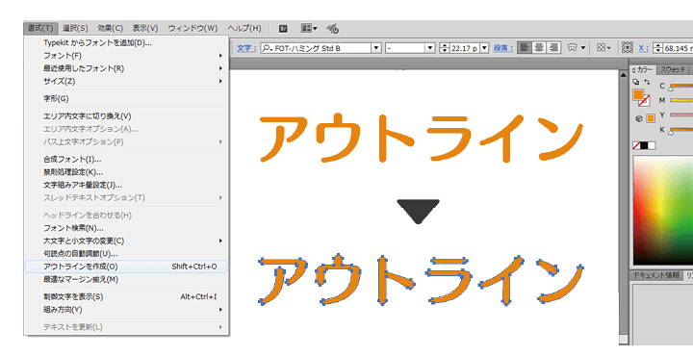Click the 文字: link in control bar
Viewport: 693px width, 356px height.
(246, 48)
